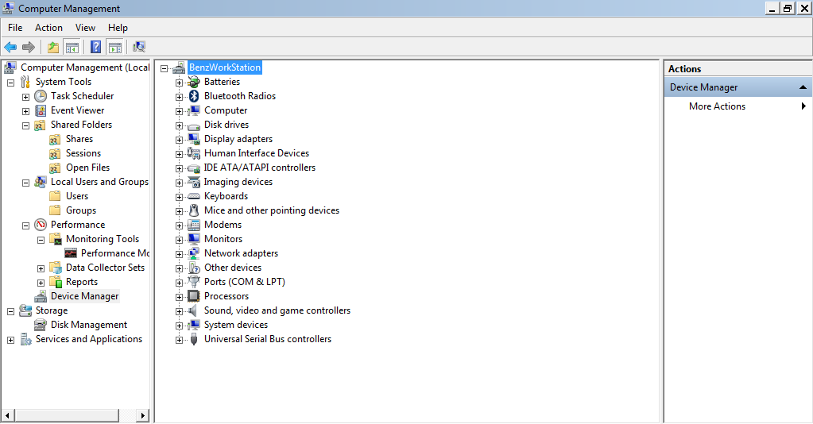
Task: Select the Groups folder
Action: (81, 210)
